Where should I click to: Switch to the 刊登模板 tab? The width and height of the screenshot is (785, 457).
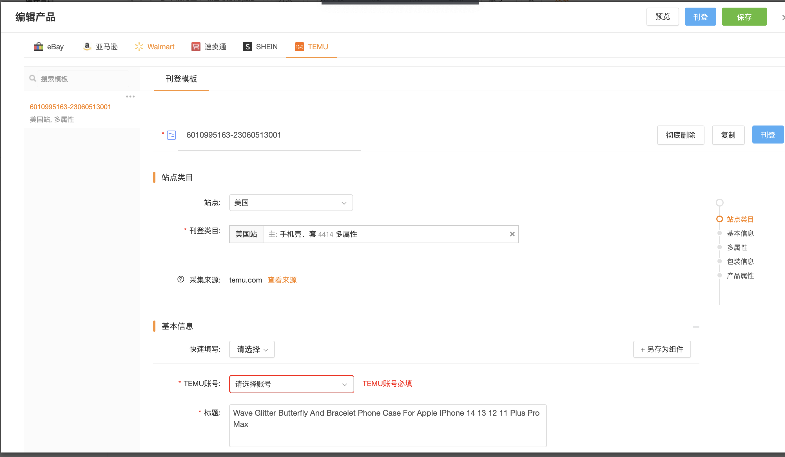(181, 79)
